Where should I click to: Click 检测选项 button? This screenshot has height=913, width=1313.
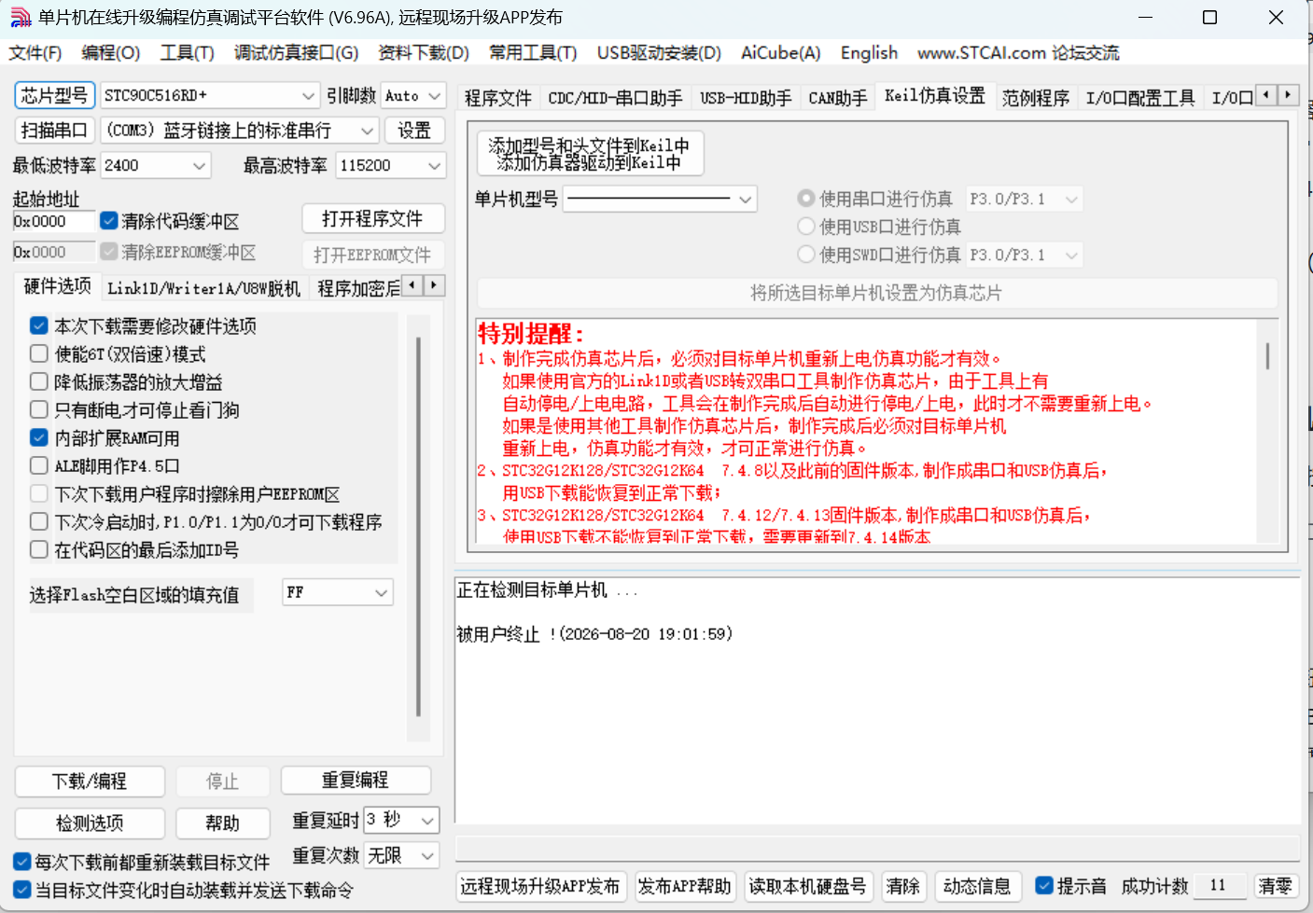pos(90,823)
